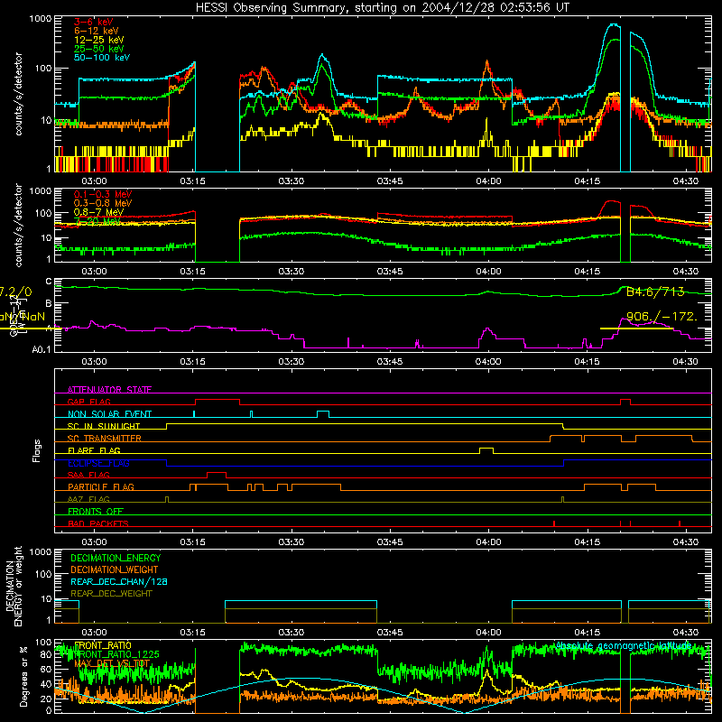The width and height of the screenshot is (722, 722).
Task: Select the SAA_FLAG label
Action: [88, 475]
